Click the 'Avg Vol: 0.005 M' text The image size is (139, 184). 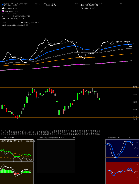(89, 5)
